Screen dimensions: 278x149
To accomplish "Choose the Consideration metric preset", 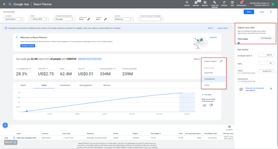I will pyautogui.click(x=214, y=79).
